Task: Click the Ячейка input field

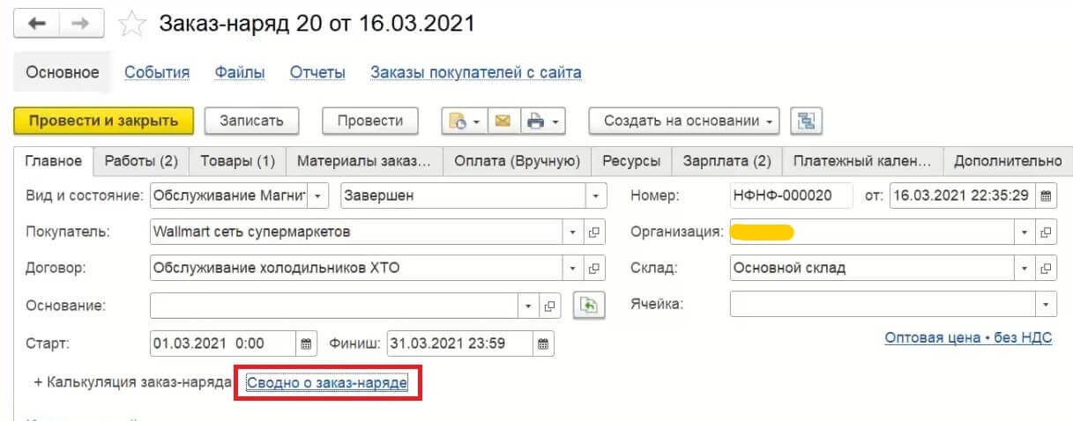Action: tap(883, 305)
